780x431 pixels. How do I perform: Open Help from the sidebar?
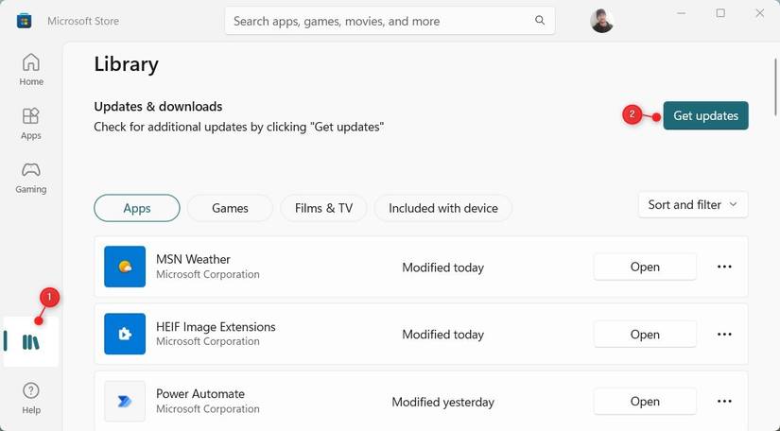click(31, 398)
